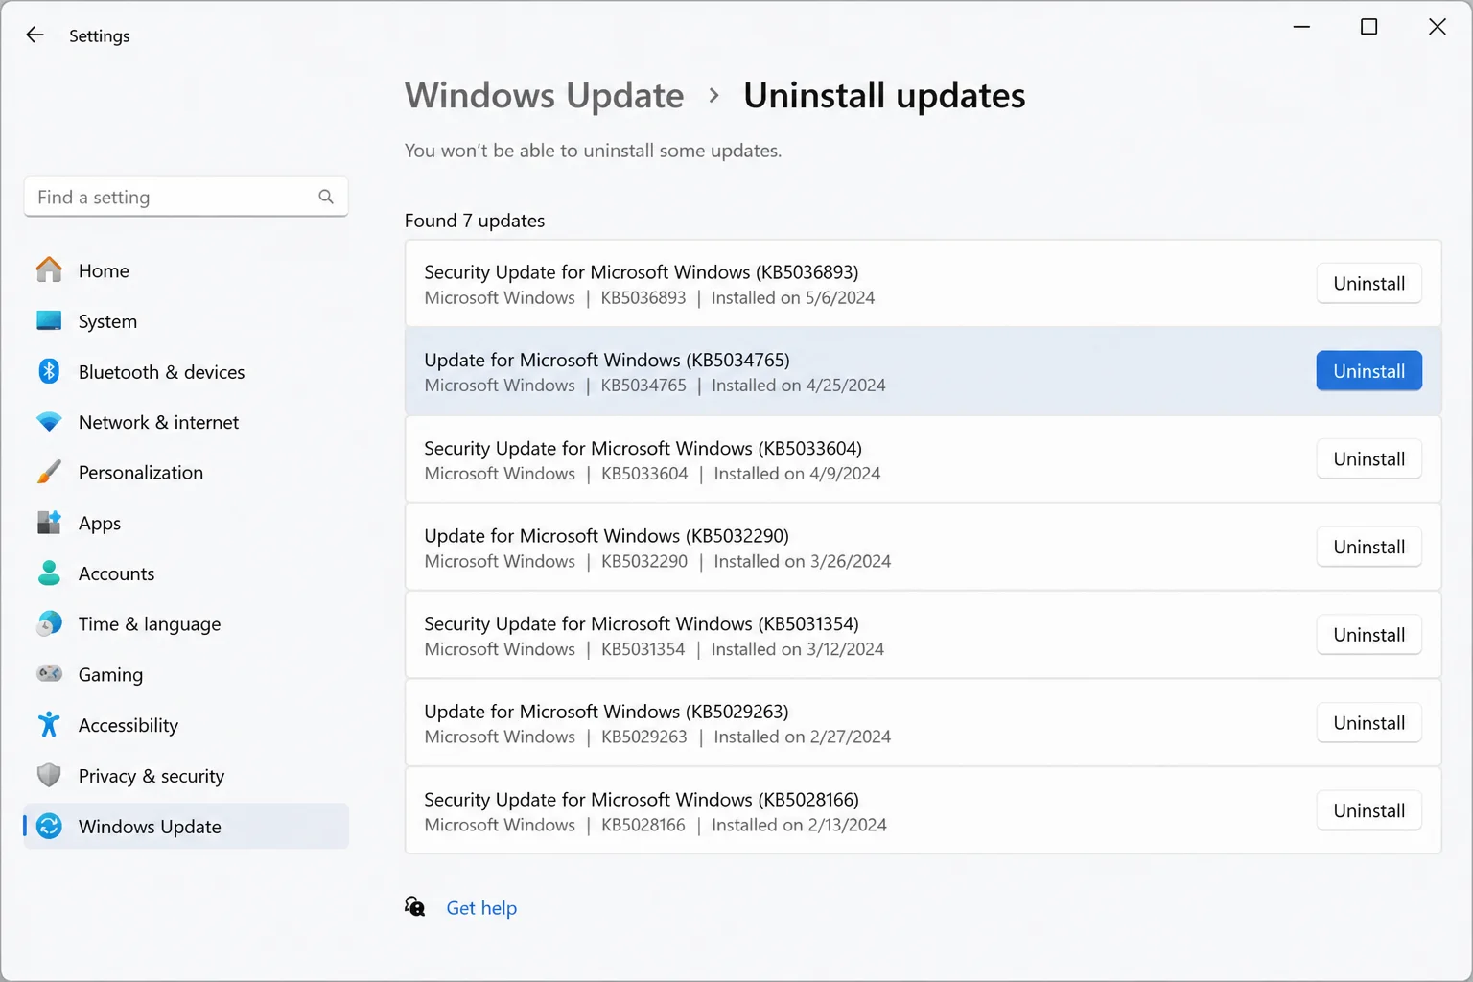The width and height of the screenshot is (1473, 982).
Task: Click 'Installed on 4/25/2024' text
Action: 798,385
